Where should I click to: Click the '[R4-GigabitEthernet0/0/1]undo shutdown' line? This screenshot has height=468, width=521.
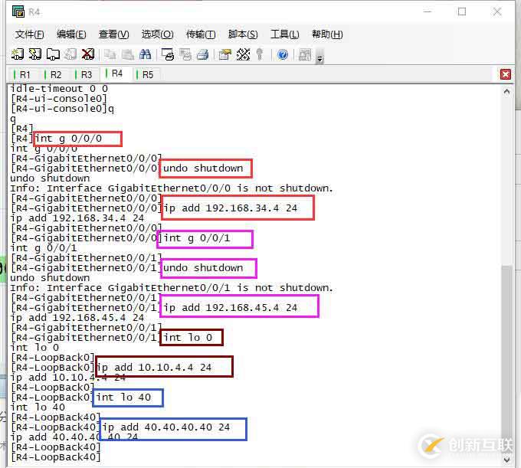[126, 268]
